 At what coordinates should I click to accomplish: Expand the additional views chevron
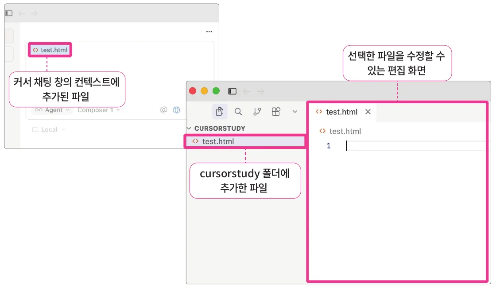click(x=295, y=112)
